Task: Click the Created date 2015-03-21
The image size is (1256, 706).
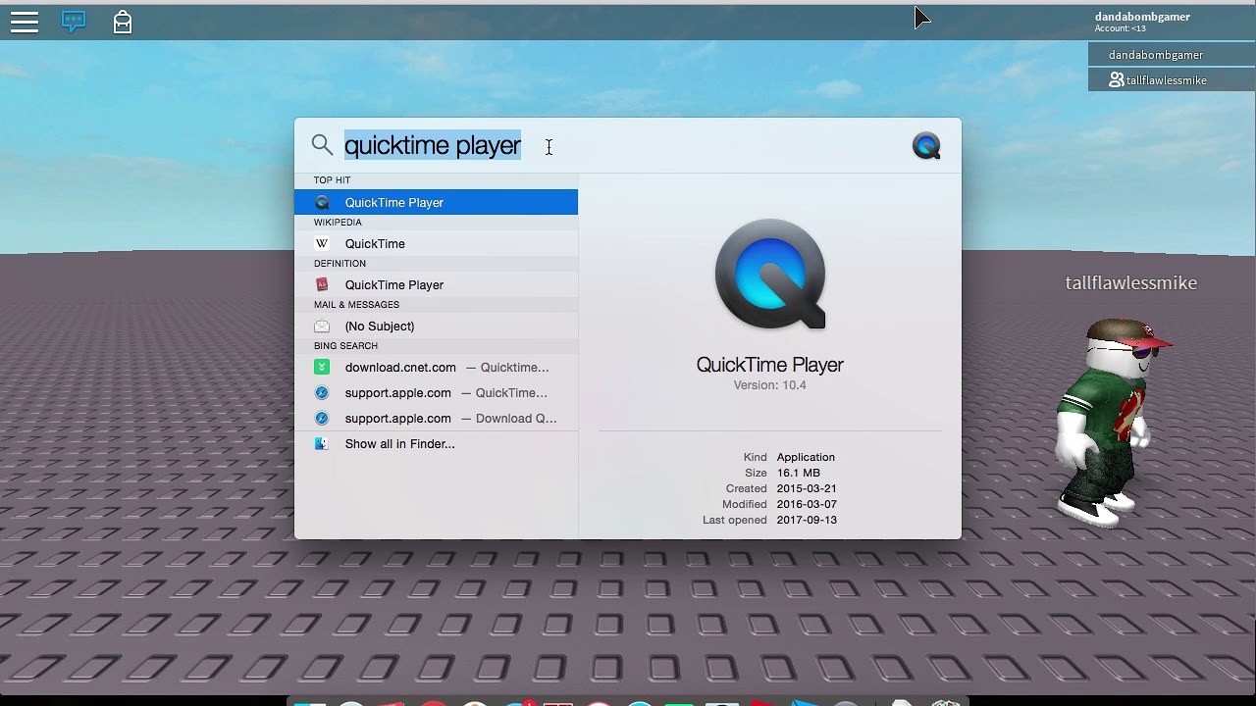Action: [807, 488]
